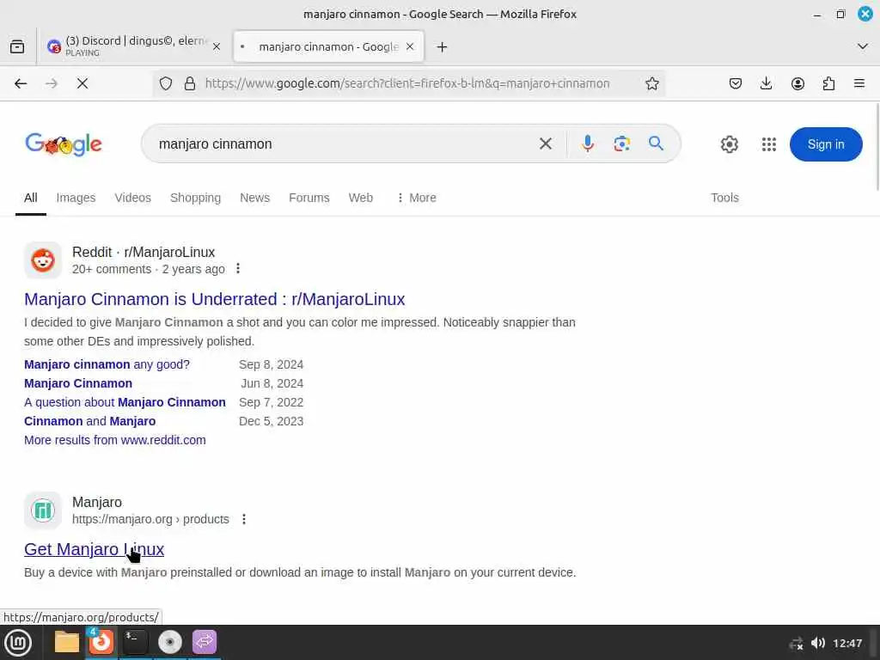Open the volume control tray icon
Viewport: 880px width, 660px height.
pyautogui.click(x=818, y=643)
